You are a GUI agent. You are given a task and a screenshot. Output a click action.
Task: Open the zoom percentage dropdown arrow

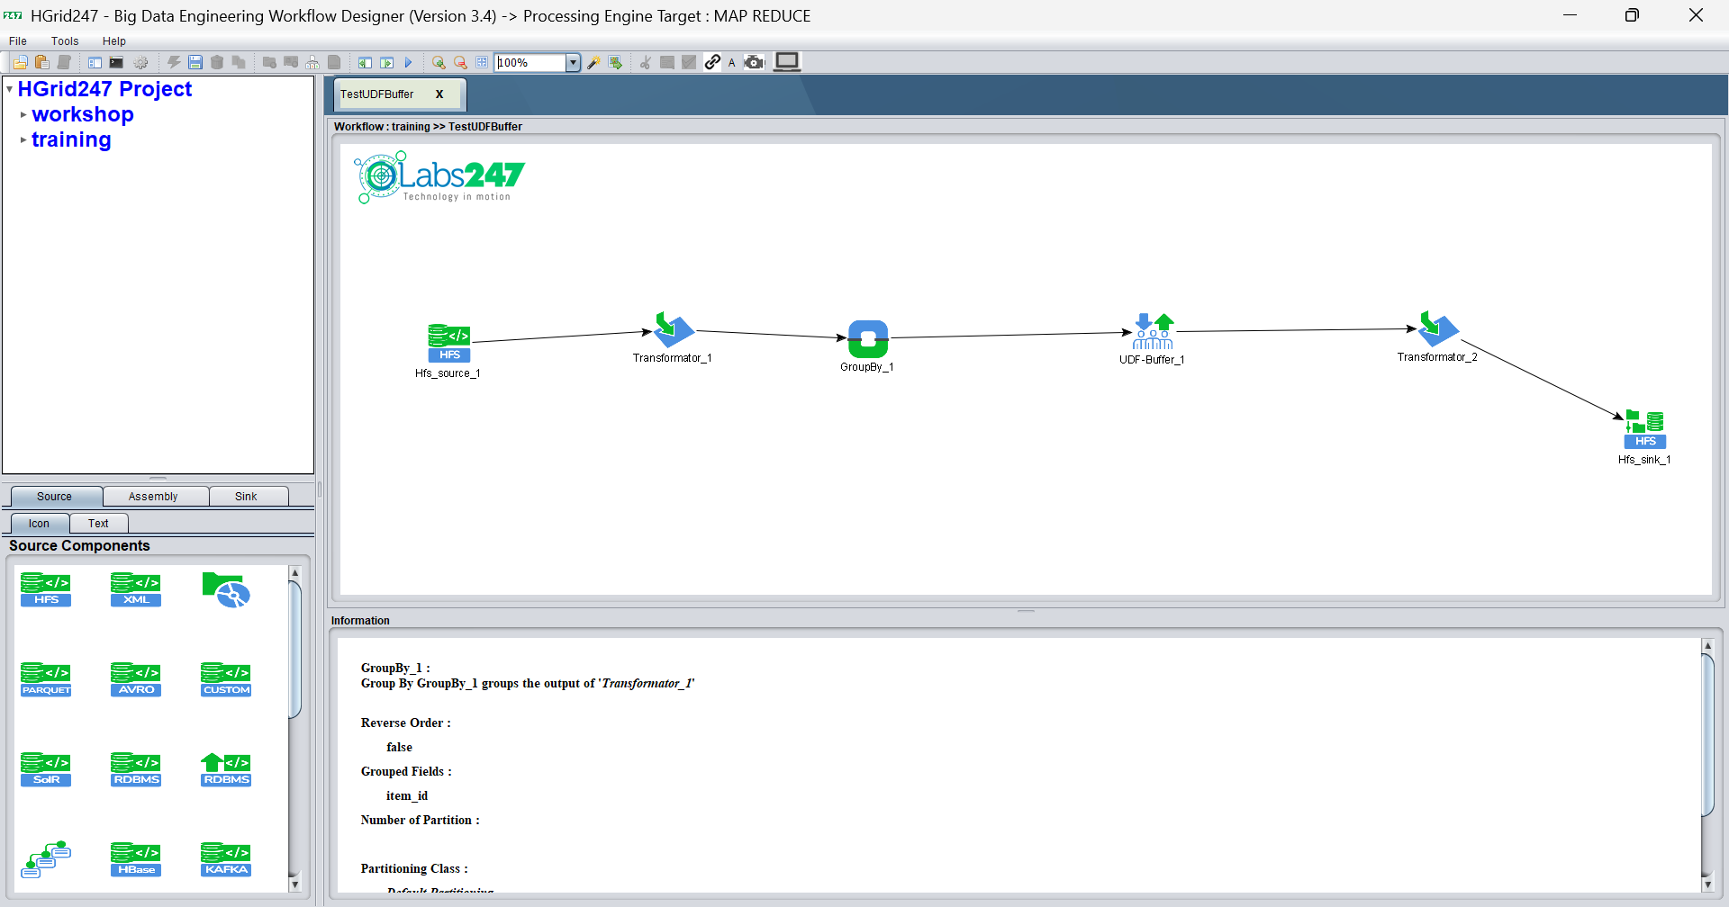pos(573,63)
